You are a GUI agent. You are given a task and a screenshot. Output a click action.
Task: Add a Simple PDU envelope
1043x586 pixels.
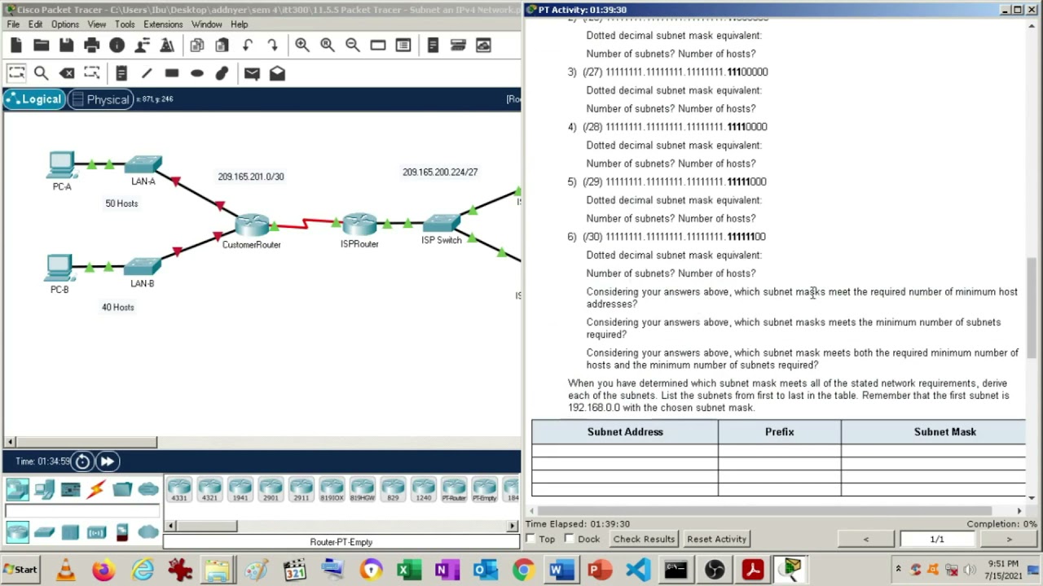pos(252,73)
